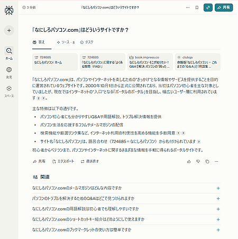Switch to the ソース・8 tab
The image size is (238, 239).
point(66,42)
